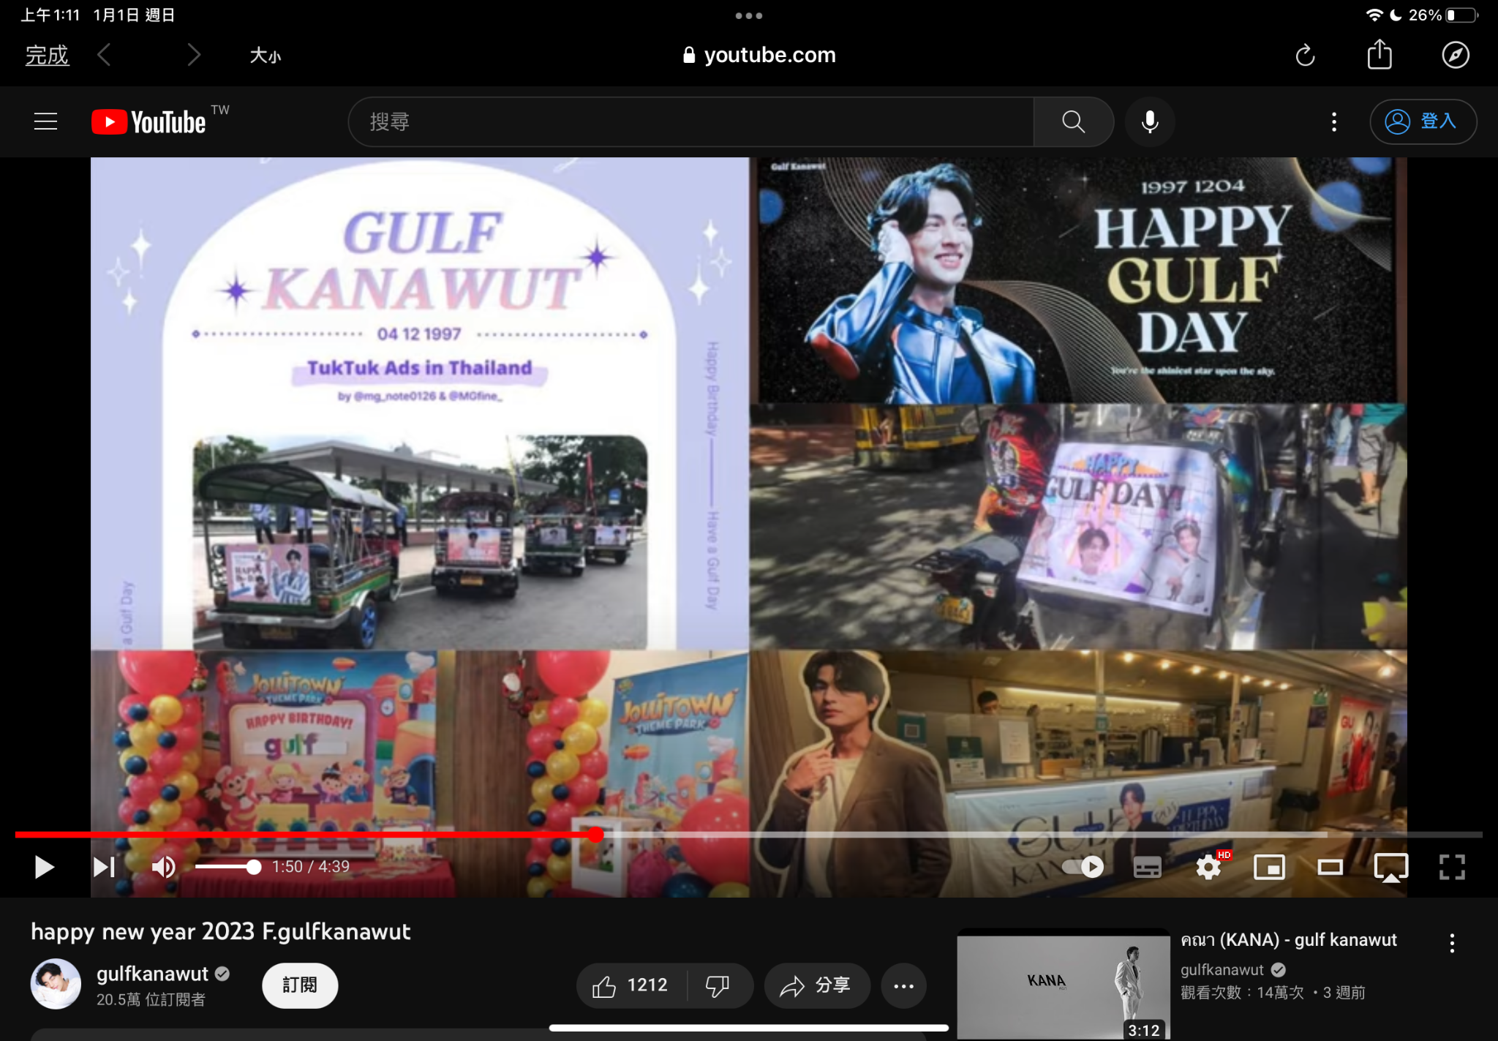Image resolution: width=1498 pixels, height=1041 pixels.
Task: Subscribe with 訂閱 button
Action: [x=300, y=985]
